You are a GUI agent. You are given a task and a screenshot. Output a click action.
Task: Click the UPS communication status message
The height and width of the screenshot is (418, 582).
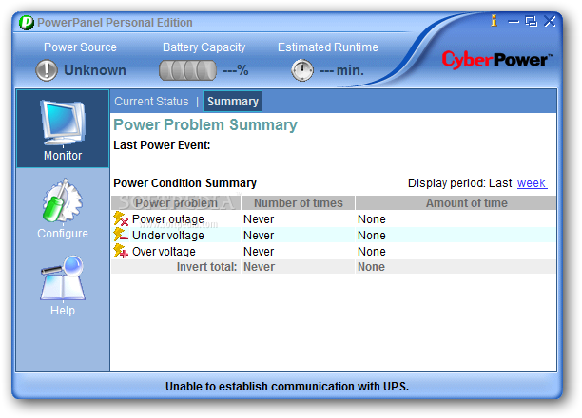287,387
